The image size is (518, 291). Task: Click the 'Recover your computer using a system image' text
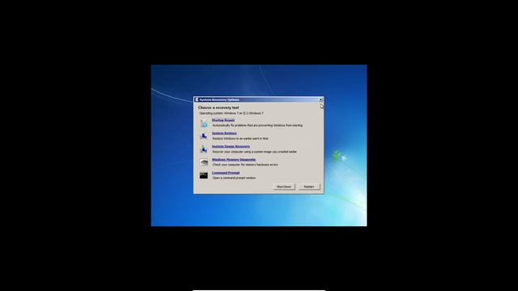click(254, 152)
